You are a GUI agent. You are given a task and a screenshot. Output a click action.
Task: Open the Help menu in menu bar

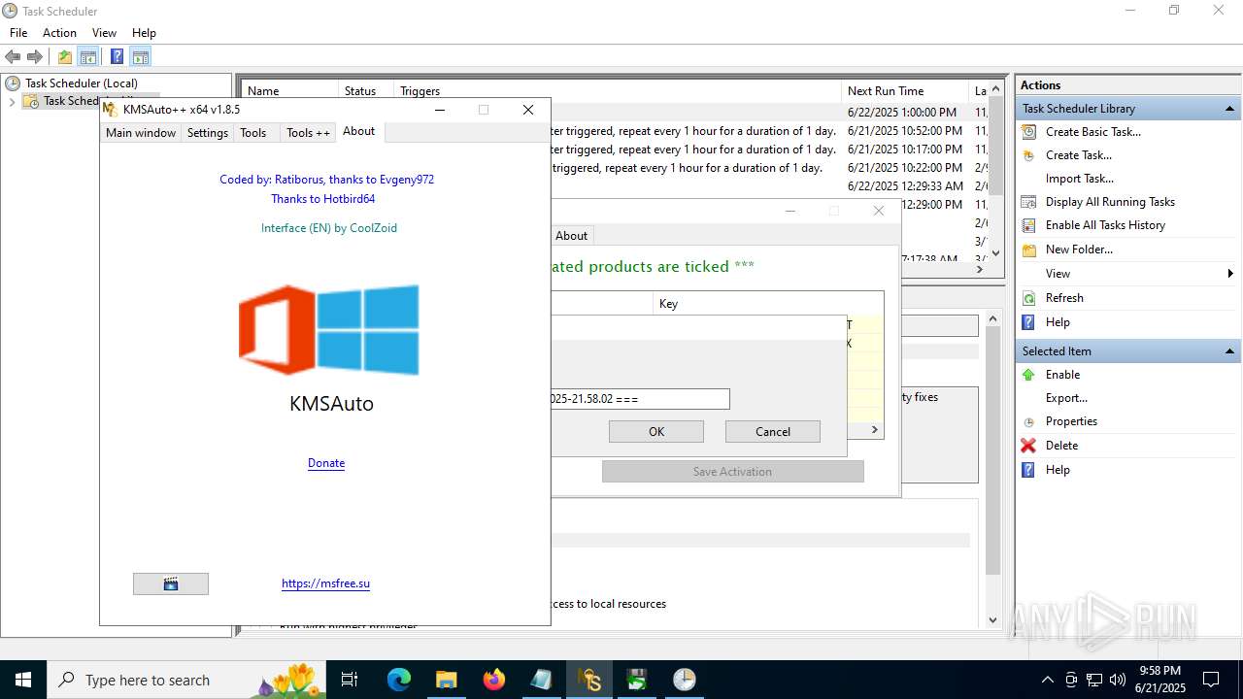click(x=144, y=33)
